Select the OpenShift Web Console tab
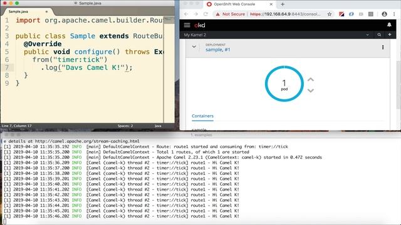Image resolution: width=401 pixels, height=225 pixels. coord(239,4)
